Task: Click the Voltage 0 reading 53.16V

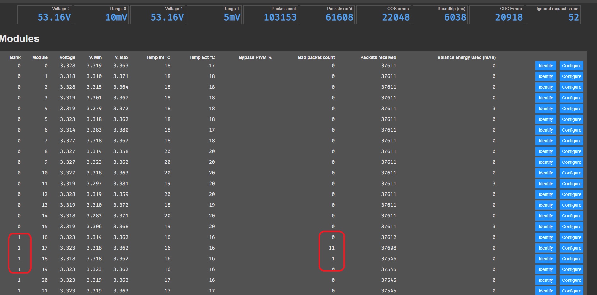Action: [x=54, y=17]
